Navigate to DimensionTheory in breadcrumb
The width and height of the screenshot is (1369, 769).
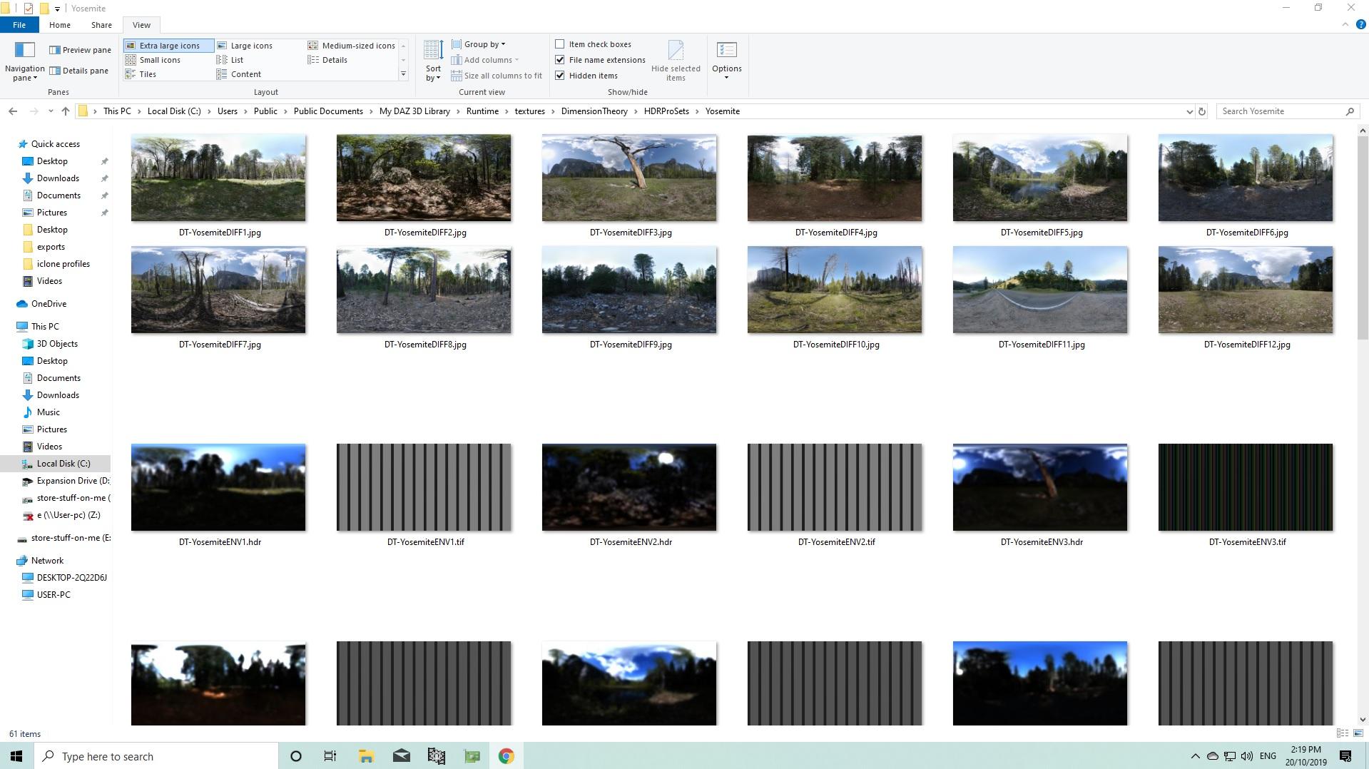(594, 111)
